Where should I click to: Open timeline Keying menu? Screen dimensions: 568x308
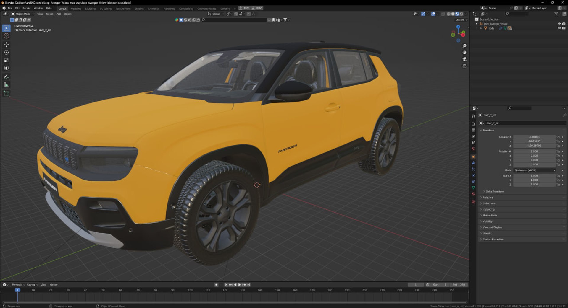click(x=32, y=285)
